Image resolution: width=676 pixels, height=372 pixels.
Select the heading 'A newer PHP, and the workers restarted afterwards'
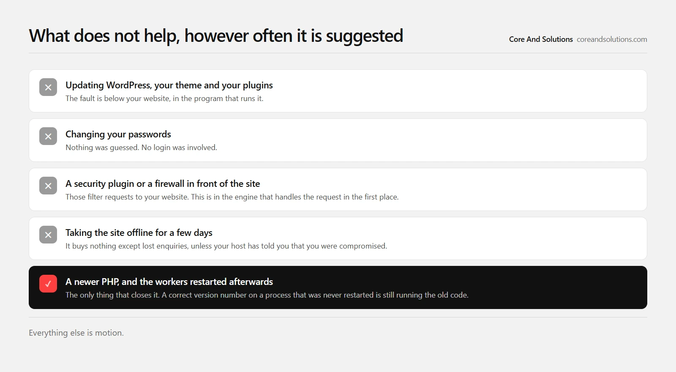pyautogui.click(x=169, y=282)
